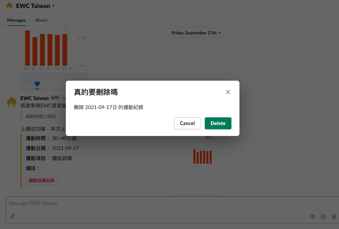
Task: Open the EWC Taiwan header dropdown
Action: pyautogui.click(x=35, y=6)
